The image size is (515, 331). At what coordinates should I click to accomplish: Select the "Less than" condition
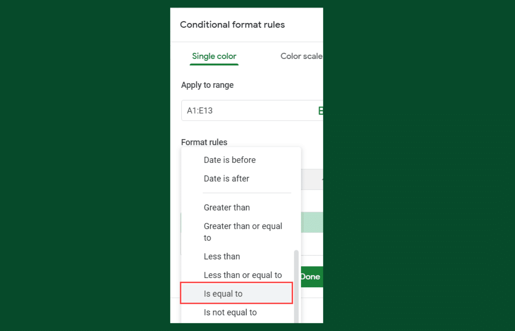[222, 256]
